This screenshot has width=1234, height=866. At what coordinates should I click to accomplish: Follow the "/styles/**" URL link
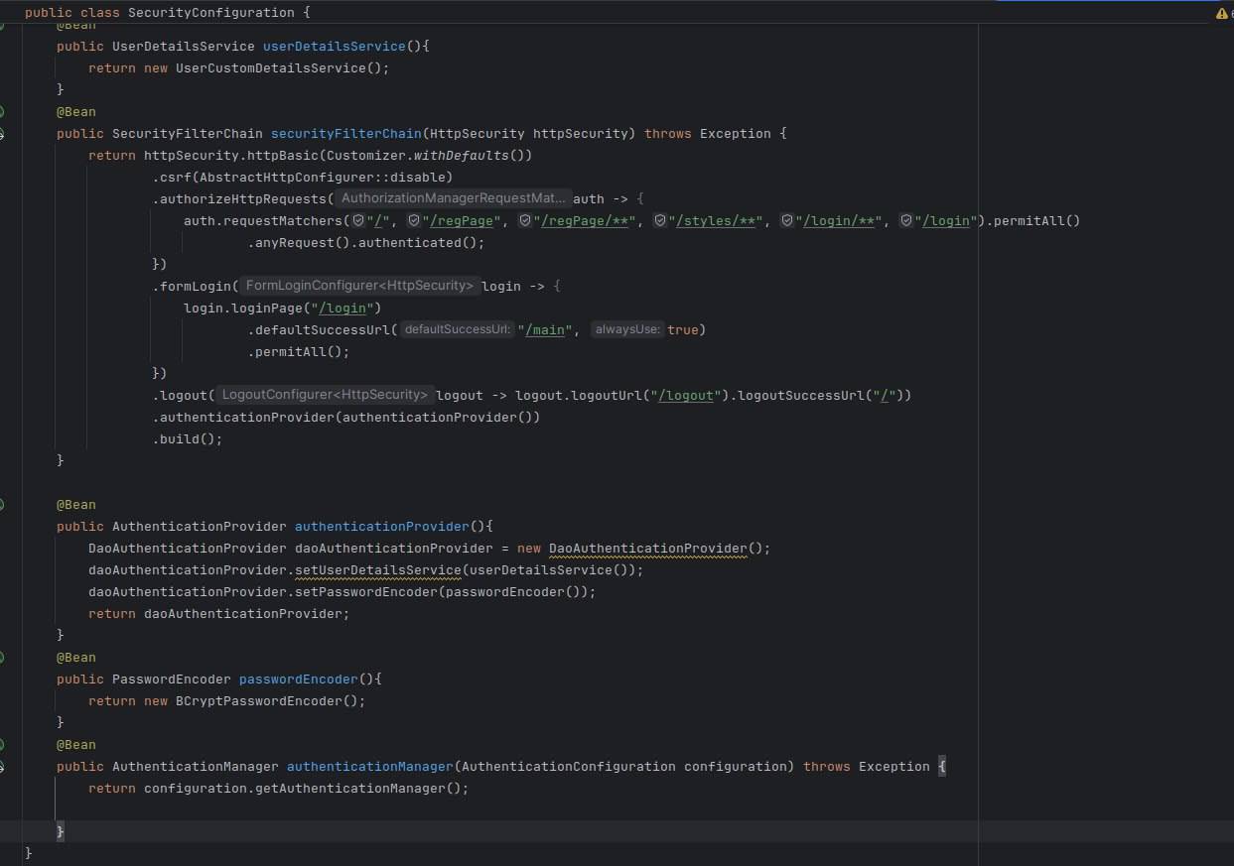click(x=716, y=221)
